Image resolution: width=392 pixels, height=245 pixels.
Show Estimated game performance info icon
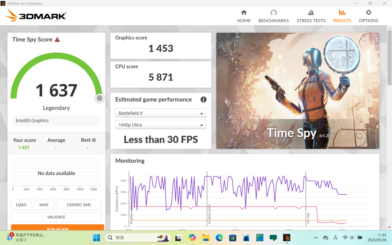(203, 100)
